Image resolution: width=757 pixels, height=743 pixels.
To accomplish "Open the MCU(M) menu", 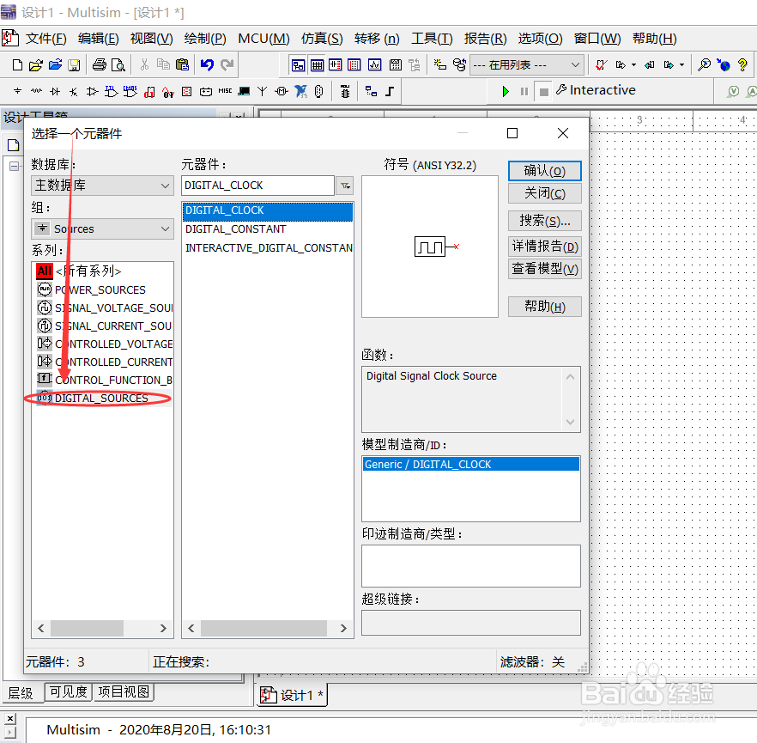I will coord(263,39).
